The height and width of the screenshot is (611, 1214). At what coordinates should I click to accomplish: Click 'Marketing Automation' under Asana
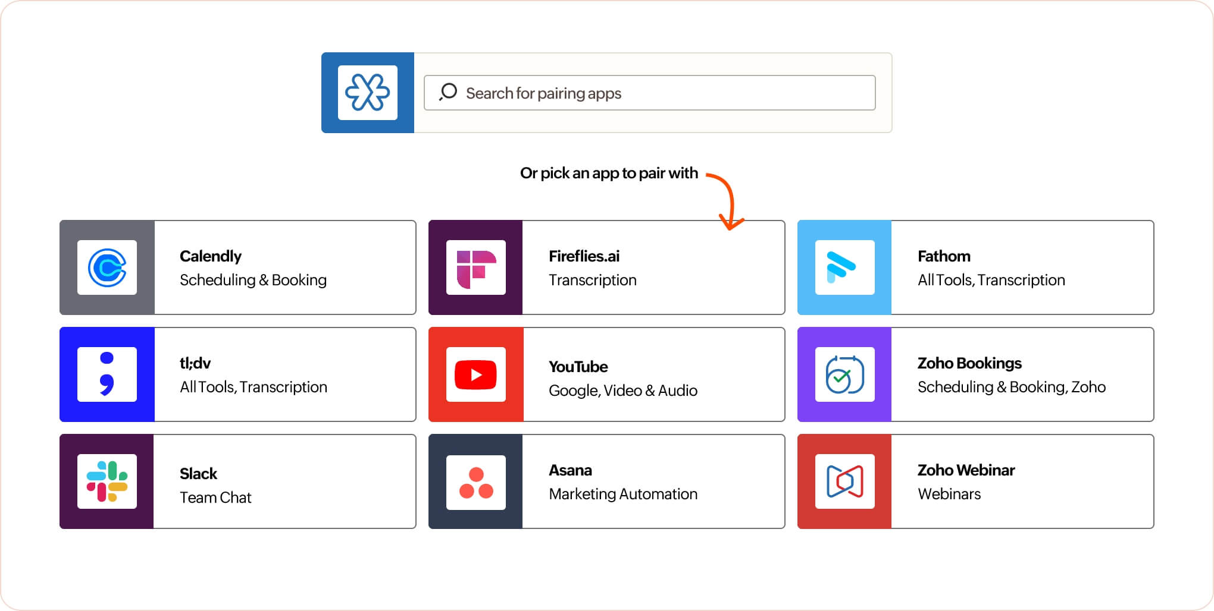click(x=623, y=494)
